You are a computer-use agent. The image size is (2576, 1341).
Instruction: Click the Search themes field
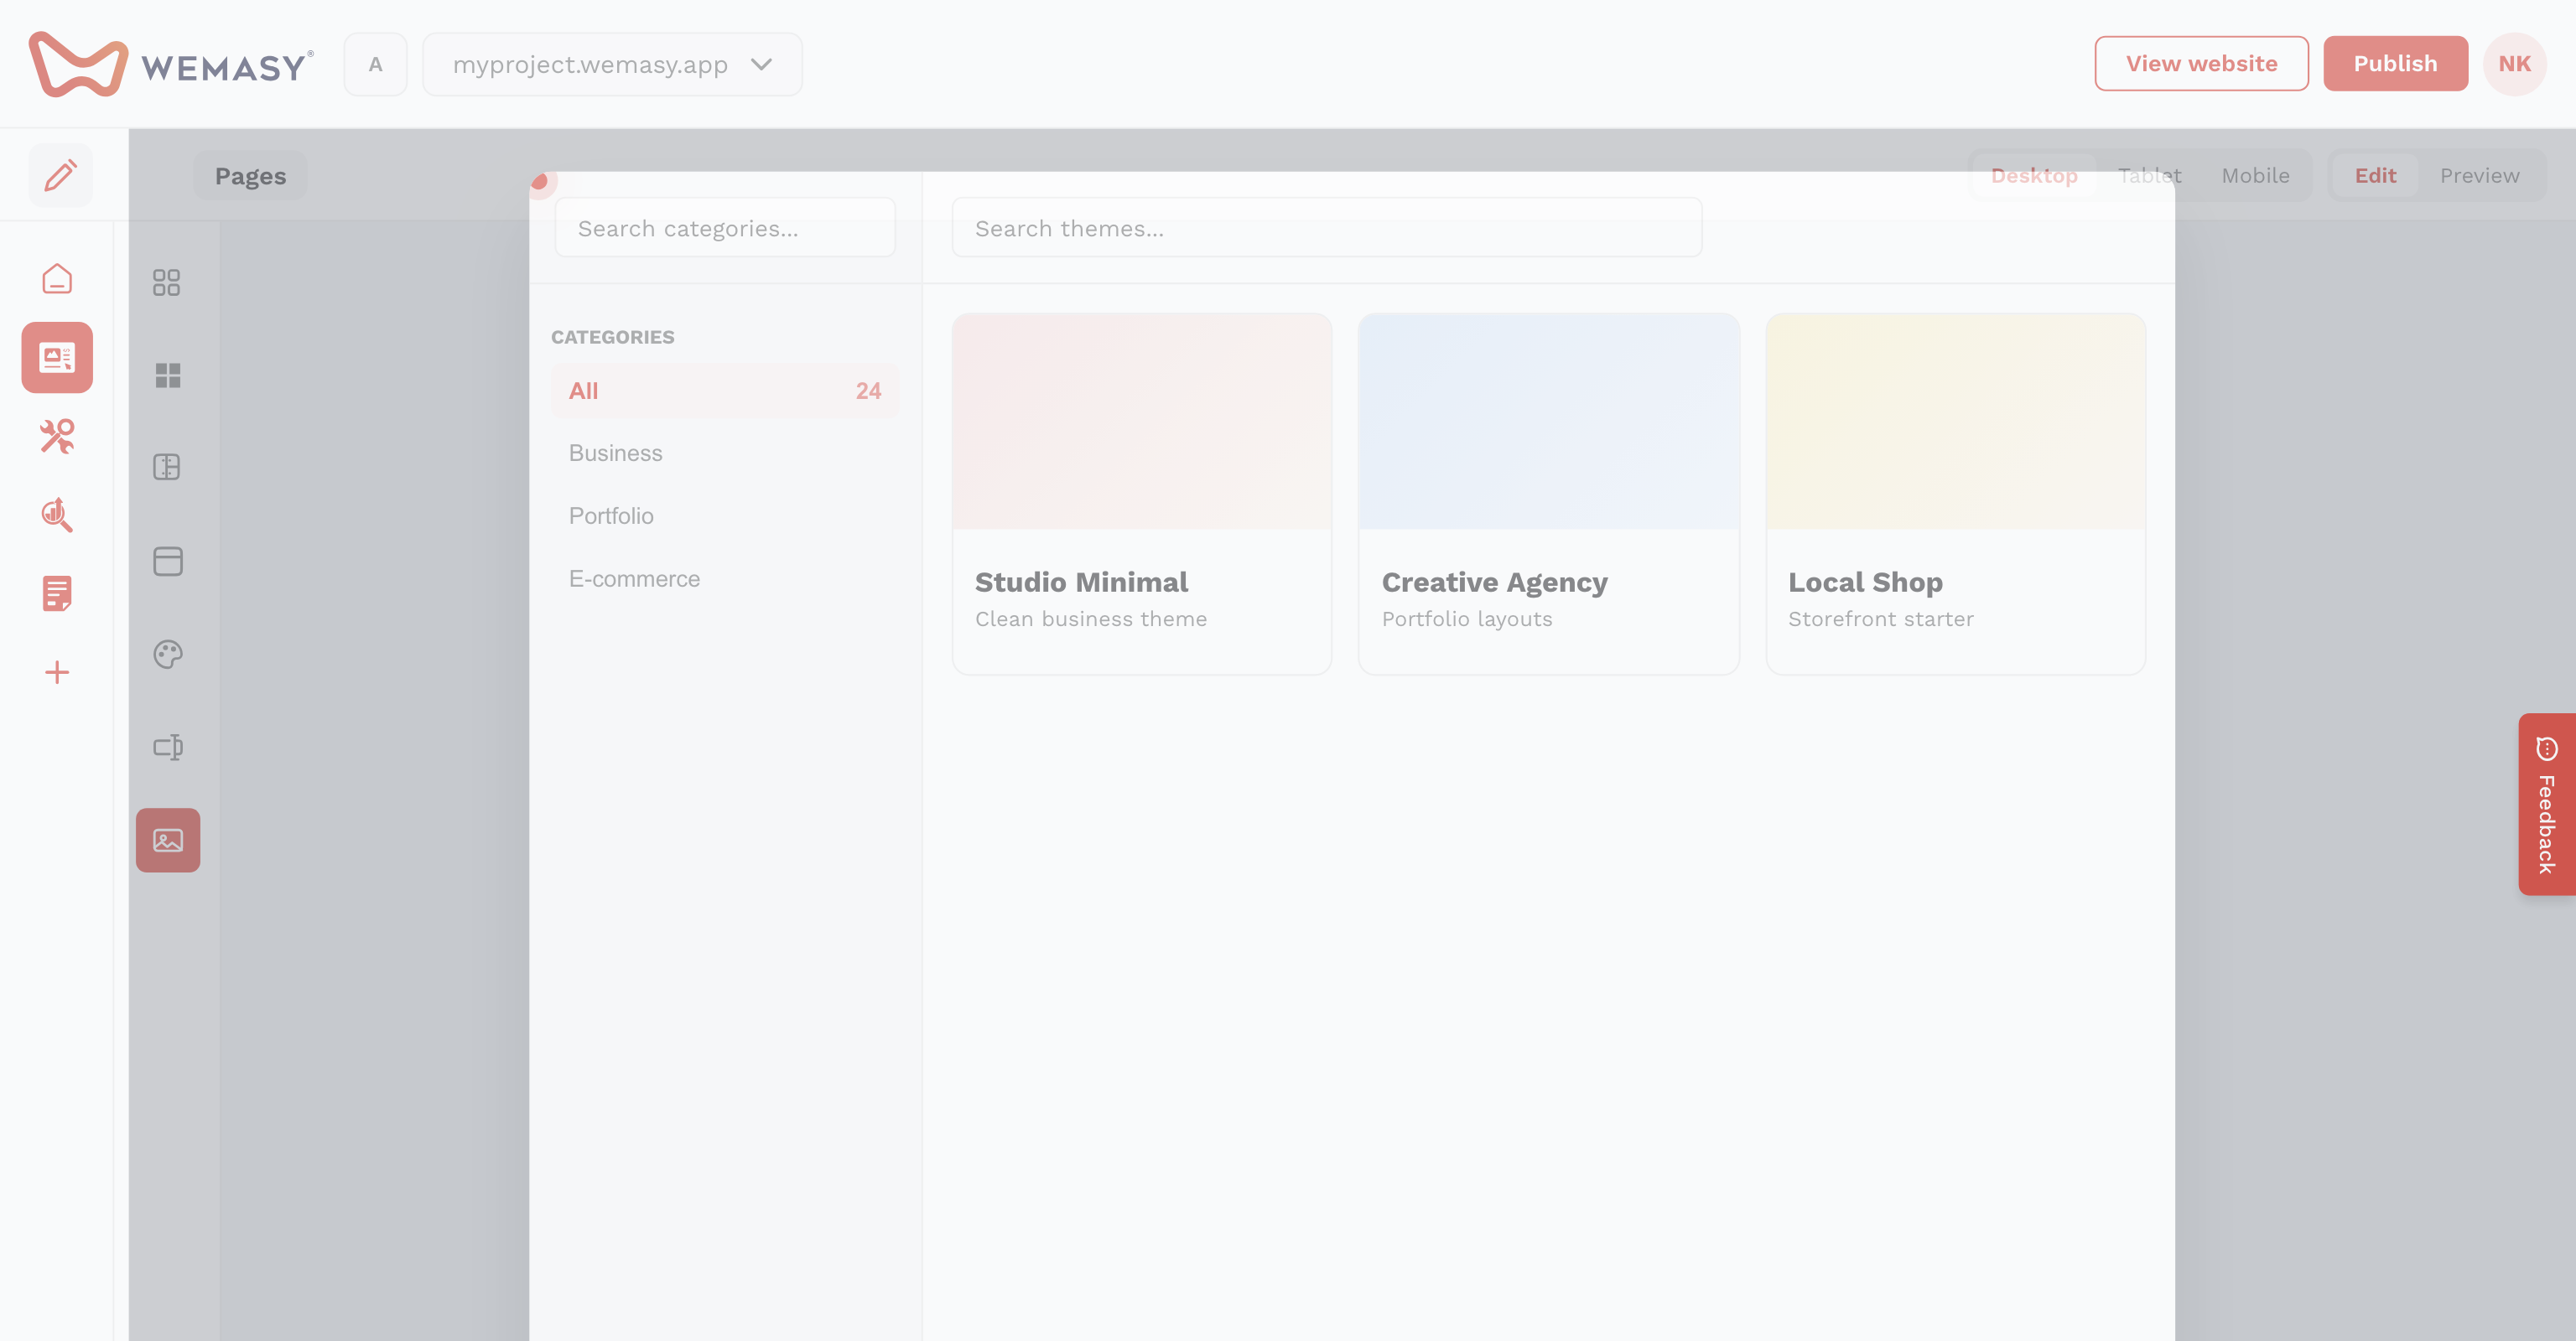(x=1326, y=228)
